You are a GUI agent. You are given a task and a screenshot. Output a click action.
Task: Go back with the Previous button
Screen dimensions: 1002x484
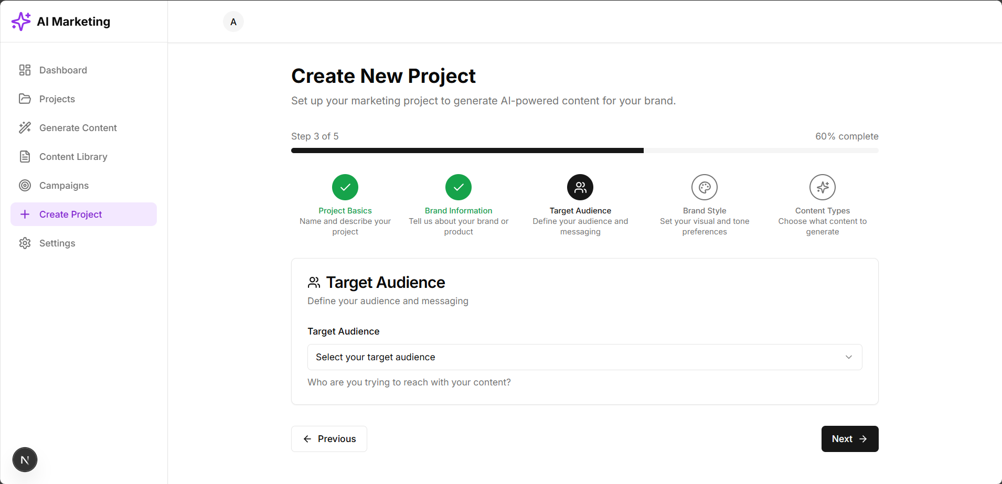(x=329, y=439)
